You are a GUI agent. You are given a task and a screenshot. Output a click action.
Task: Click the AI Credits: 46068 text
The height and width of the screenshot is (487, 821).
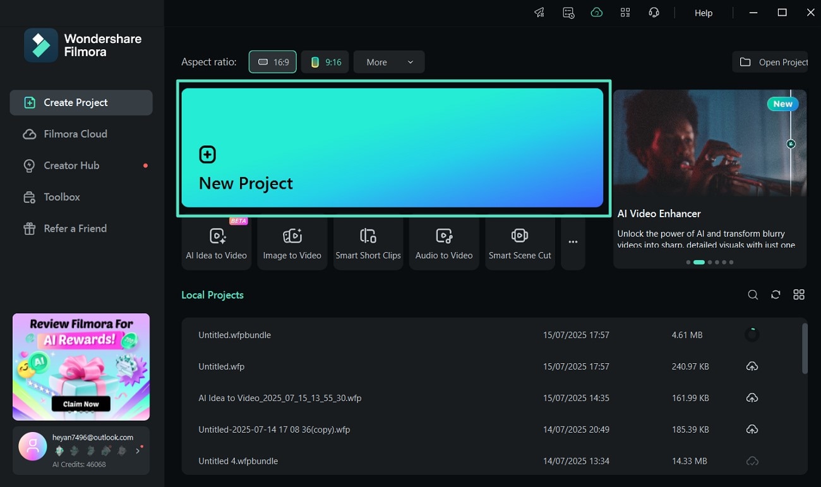pos(79,464)
